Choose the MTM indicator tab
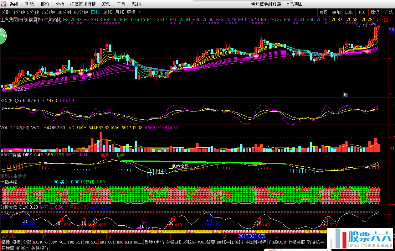This screenshot has height=251, width=395. pos(129,242)
